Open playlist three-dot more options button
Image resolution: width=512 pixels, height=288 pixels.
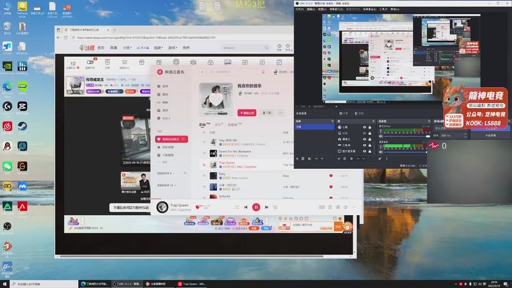click(281, 113)
